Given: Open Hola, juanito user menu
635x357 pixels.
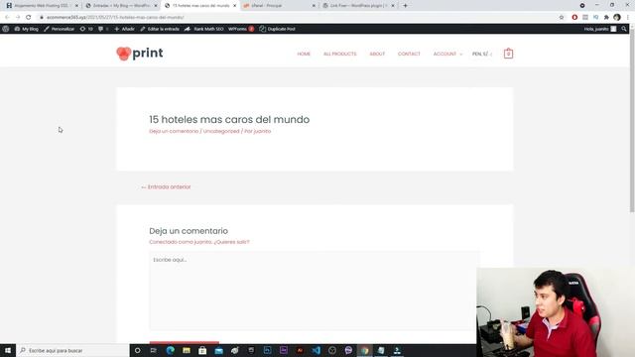Looking at the screenshot, I should (600, 29).
